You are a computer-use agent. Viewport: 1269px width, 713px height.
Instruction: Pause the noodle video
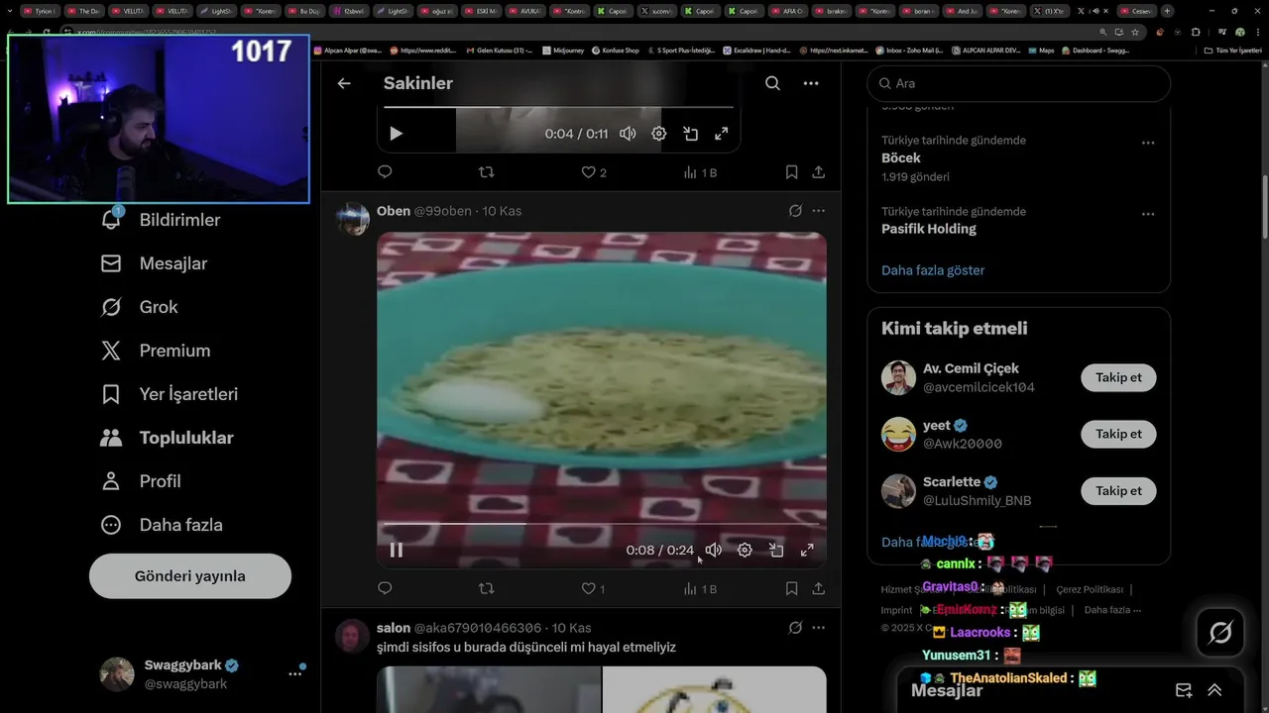pos(396,551)
